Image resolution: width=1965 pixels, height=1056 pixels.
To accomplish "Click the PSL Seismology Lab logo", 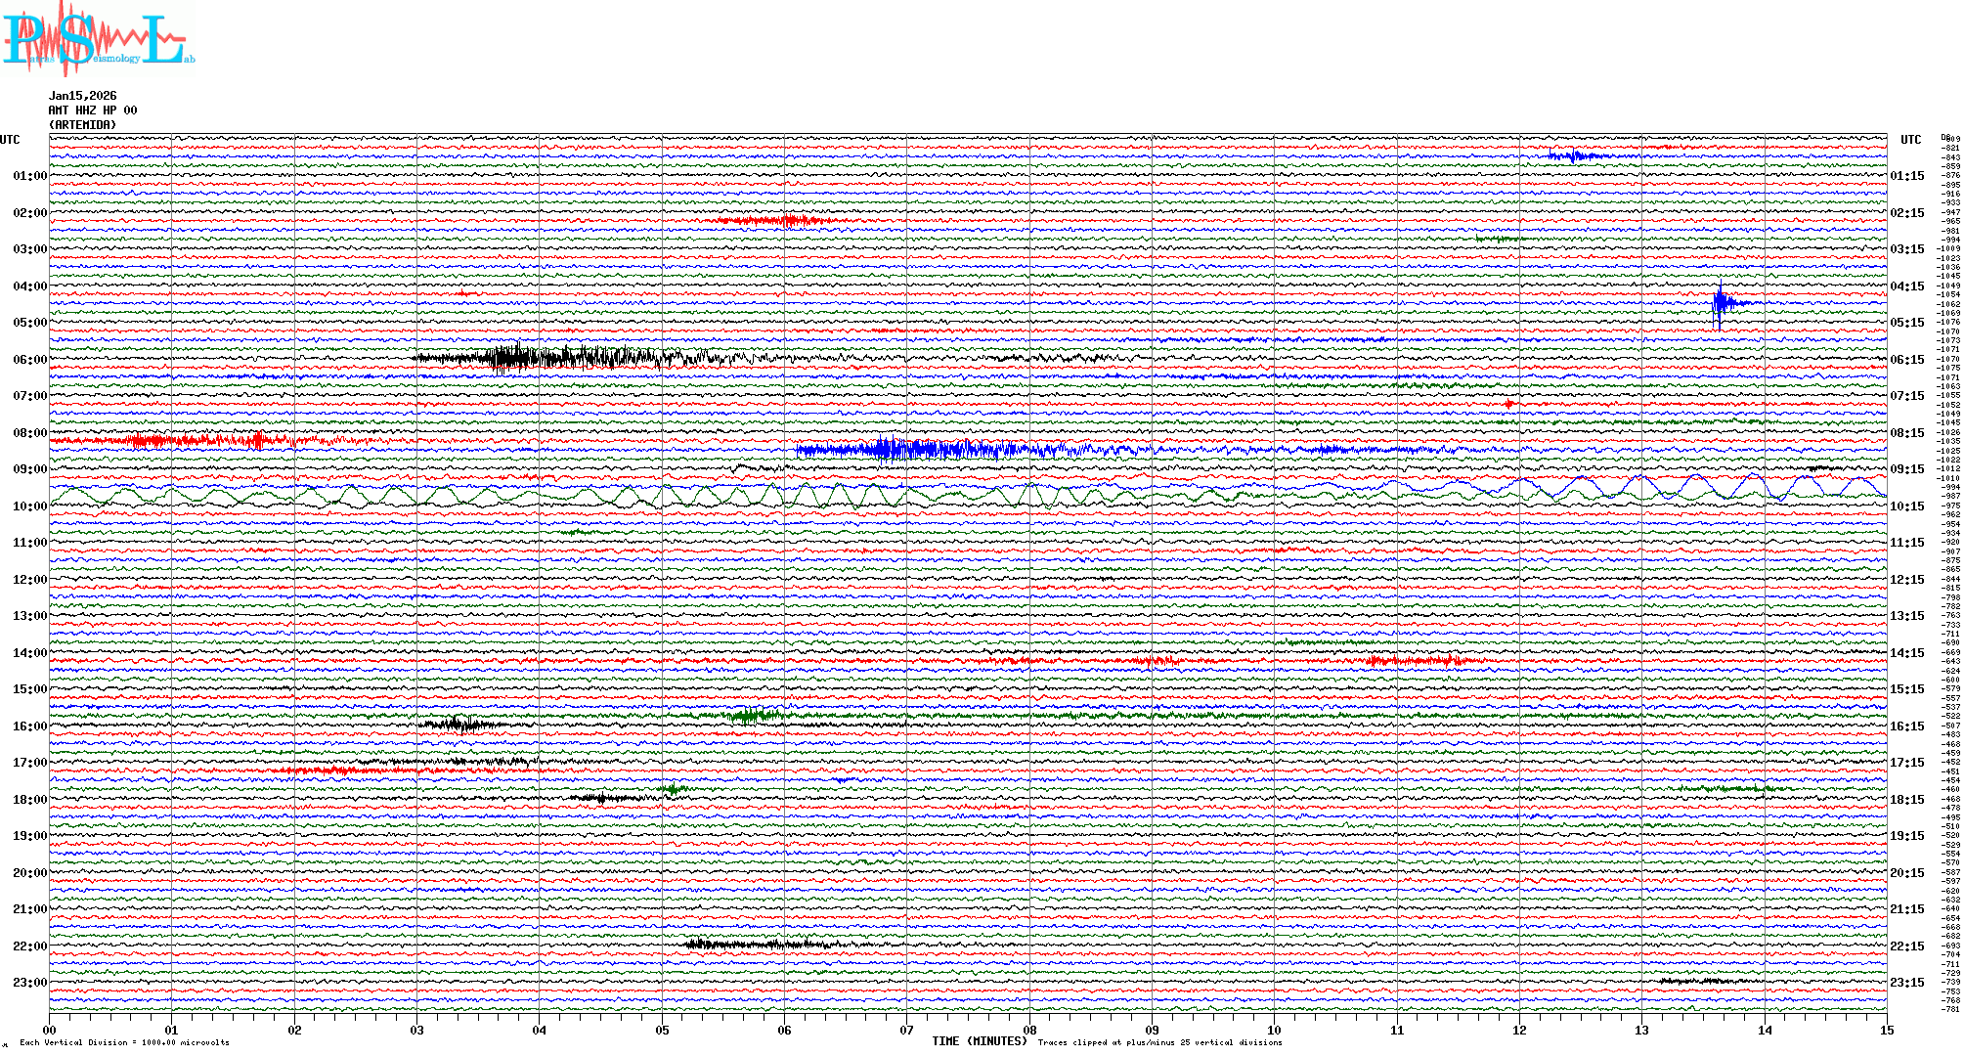I will [98, 39].
